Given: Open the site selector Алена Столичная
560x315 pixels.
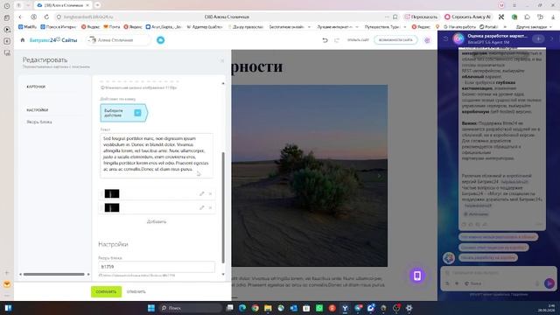Looking at the screenshot, I should pyautogui.click(x=118, y=40).
